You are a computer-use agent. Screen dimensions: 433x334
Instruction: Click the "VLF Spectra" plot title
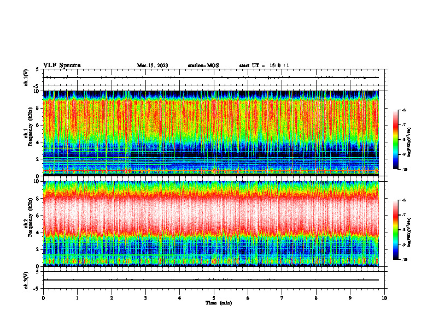click(x=62, y=65)
